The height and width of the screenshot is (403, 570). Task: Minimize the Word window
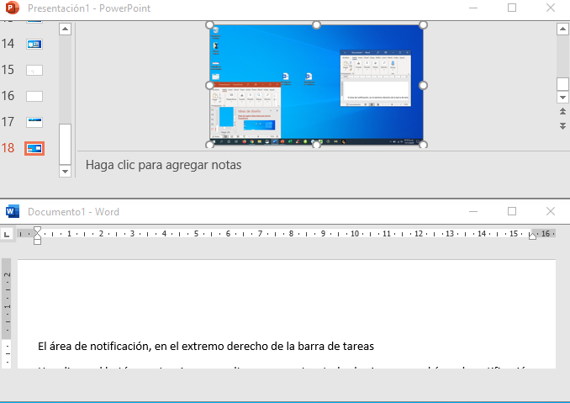473,211
